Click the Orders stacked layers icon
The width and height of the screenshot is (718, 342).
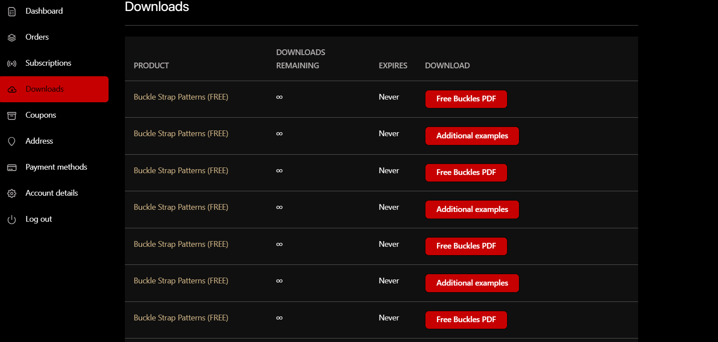[12, 37]
